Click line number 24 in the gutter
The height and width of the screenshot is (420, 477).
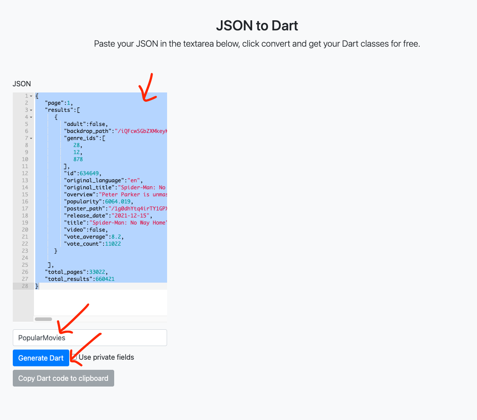[x=25, y=258]
